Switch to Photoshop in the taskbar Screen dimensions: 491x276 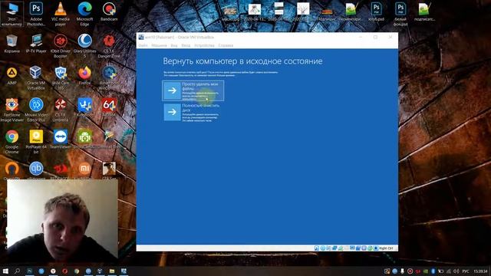coord(29,271)
